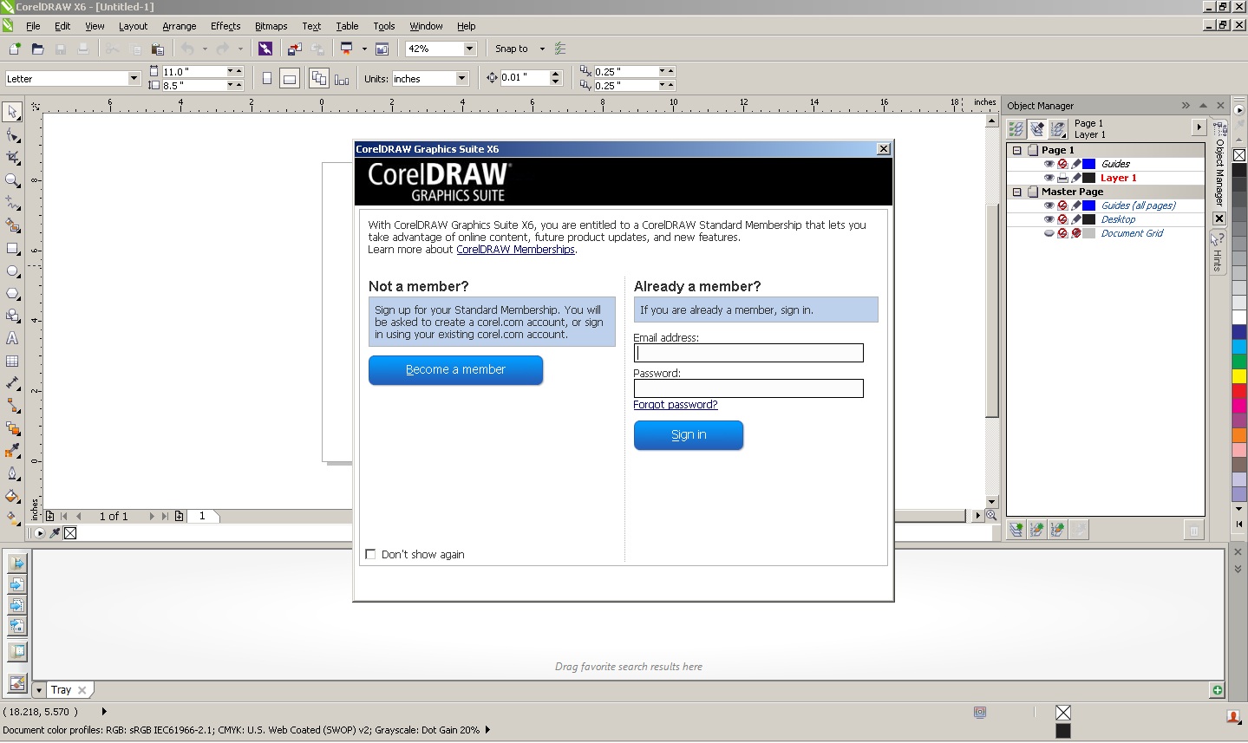The image size is (1248, 743).
Task: Click the Email address input field
Action: [748, 353]
